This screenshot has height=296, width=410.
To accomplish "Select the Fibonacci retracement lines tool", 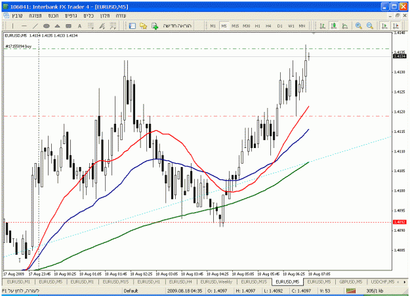I will coord(91,26).
